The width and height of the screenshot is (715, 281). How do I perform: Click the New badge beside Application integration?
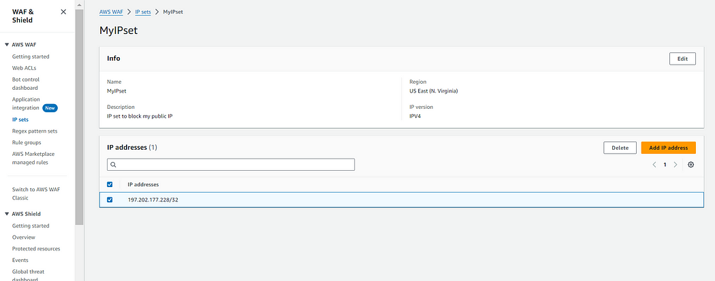click(x=50, y=108)
